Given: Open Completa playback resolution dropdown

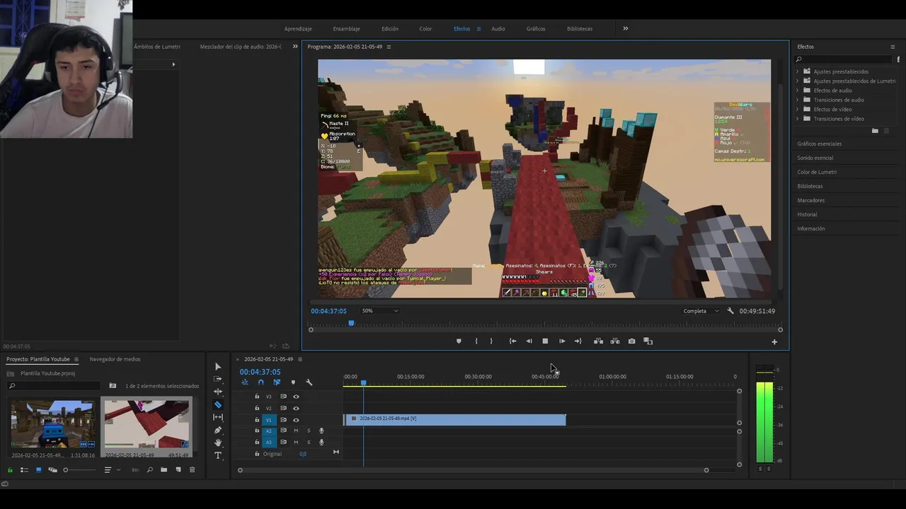Looking at the screenshot, I should 701,311.
